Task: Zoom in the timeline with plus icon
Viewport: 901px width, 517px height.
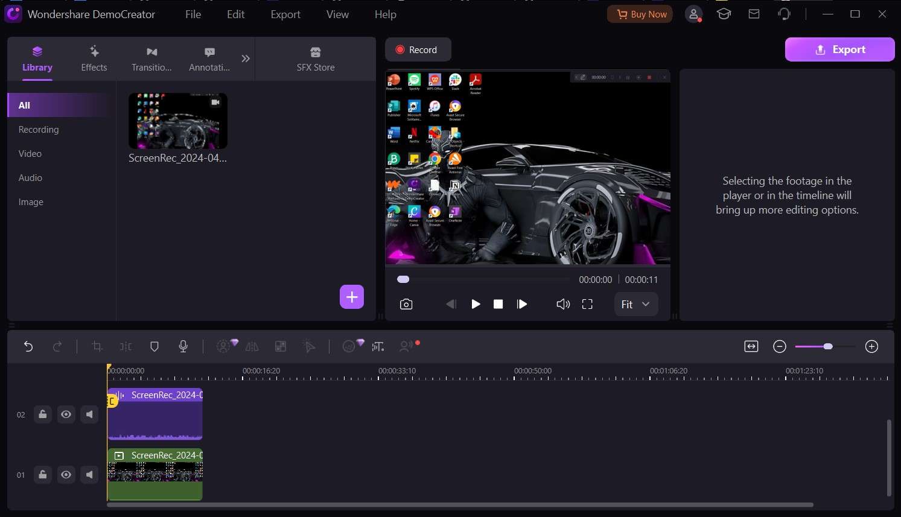Action: coord(871,346)
